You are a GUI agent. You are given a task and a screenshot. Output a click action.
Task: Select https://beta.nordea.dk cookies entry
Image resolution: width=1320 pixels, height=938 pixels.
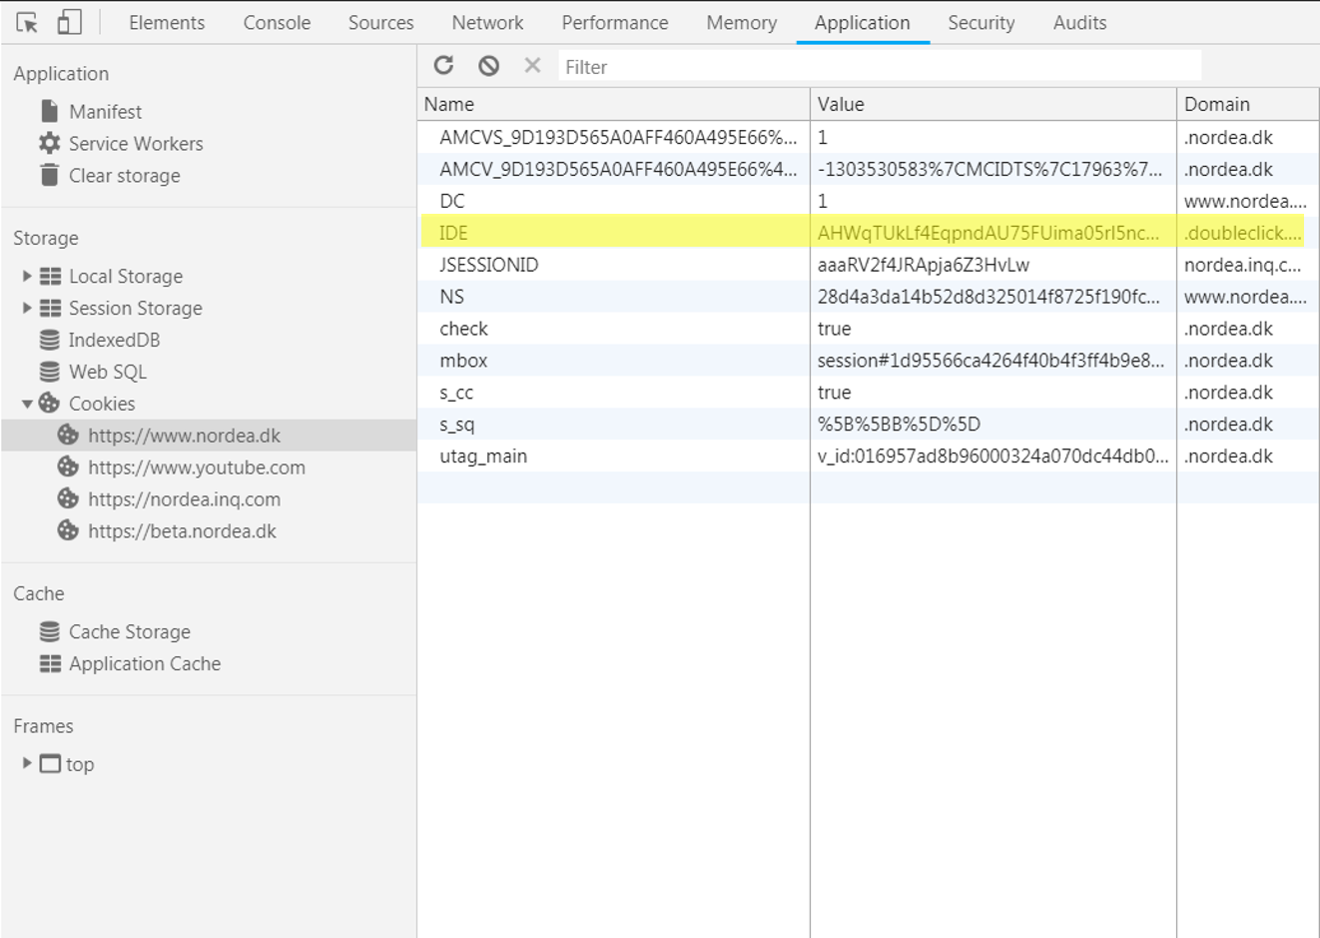pyautogui.click(x=182, y=531)
